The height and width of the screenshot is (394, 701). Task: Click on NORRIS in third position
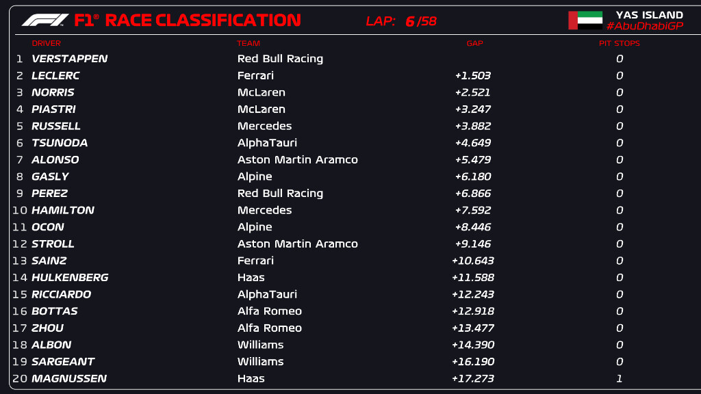pyautogui.click(x=53, y=92)
